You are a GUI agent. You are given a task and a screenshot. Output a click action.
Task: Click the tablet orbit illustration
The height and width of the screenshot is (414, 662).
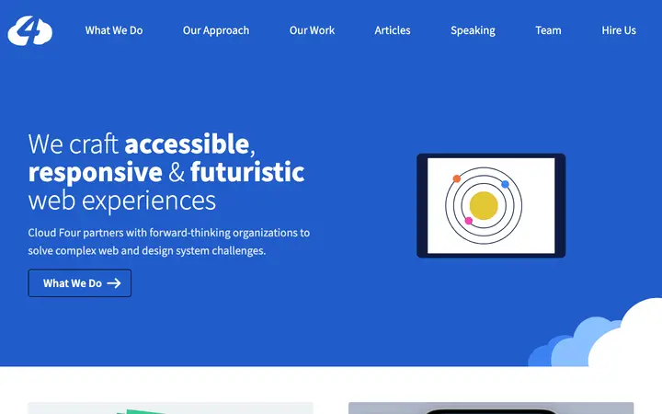pos(491,206)
